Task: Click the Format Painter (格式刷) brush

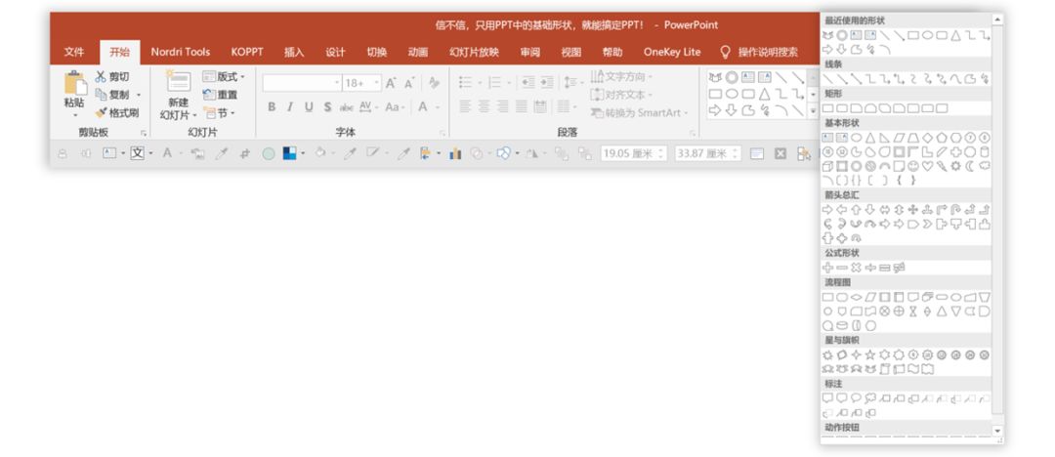Action: [x=118, y=112]
